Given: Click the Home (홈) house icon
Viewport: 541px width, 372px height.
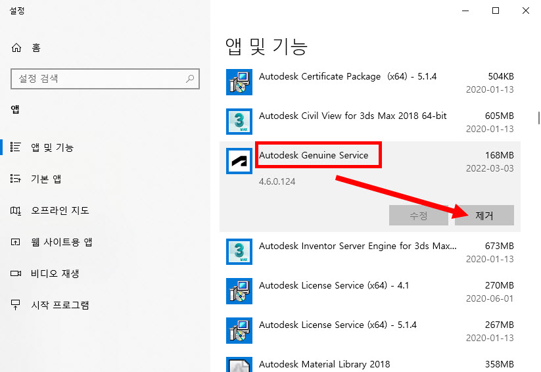Looking at the screenshot, I should tap(16, 47).
